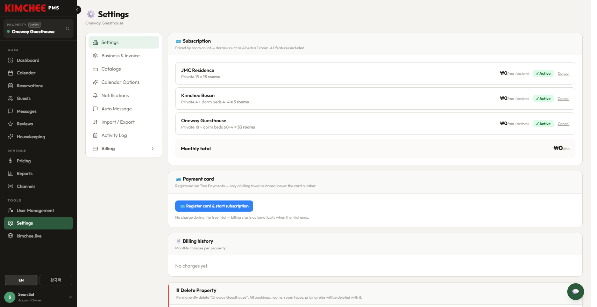This screenshot has width=597, height=307.
Task: Click the Auto Message chat icon
Action: click(95, 109)
